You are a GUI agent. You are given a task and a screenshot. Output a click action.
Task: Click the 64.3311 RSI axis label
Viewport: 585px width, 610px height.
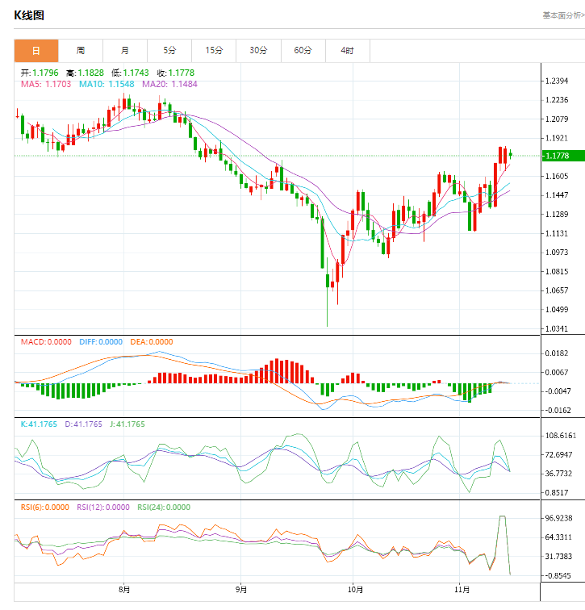[x=558, y=537]
